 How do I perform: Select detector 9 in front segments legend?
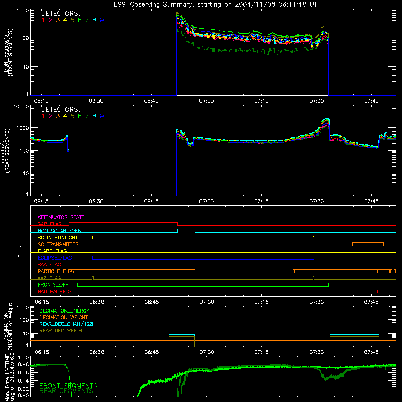tap(102, 20)
